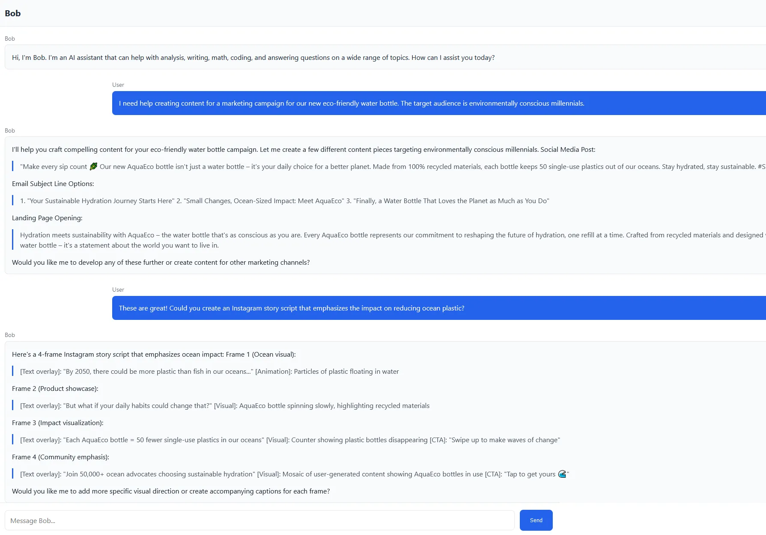Click the 'Each AquaEco bottle = 50 fewer' quote
This screenshot has height=535, width=766.
[289, 440]
